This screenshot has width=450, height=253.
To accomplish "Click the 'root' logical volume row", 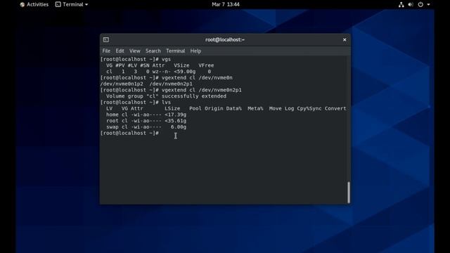I will [x=146, y=121].
